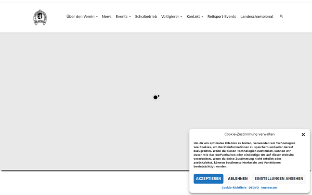This screenshot has width=312, height=195.
Task: Open the Landeschampionat page
Action: point(257,17)
